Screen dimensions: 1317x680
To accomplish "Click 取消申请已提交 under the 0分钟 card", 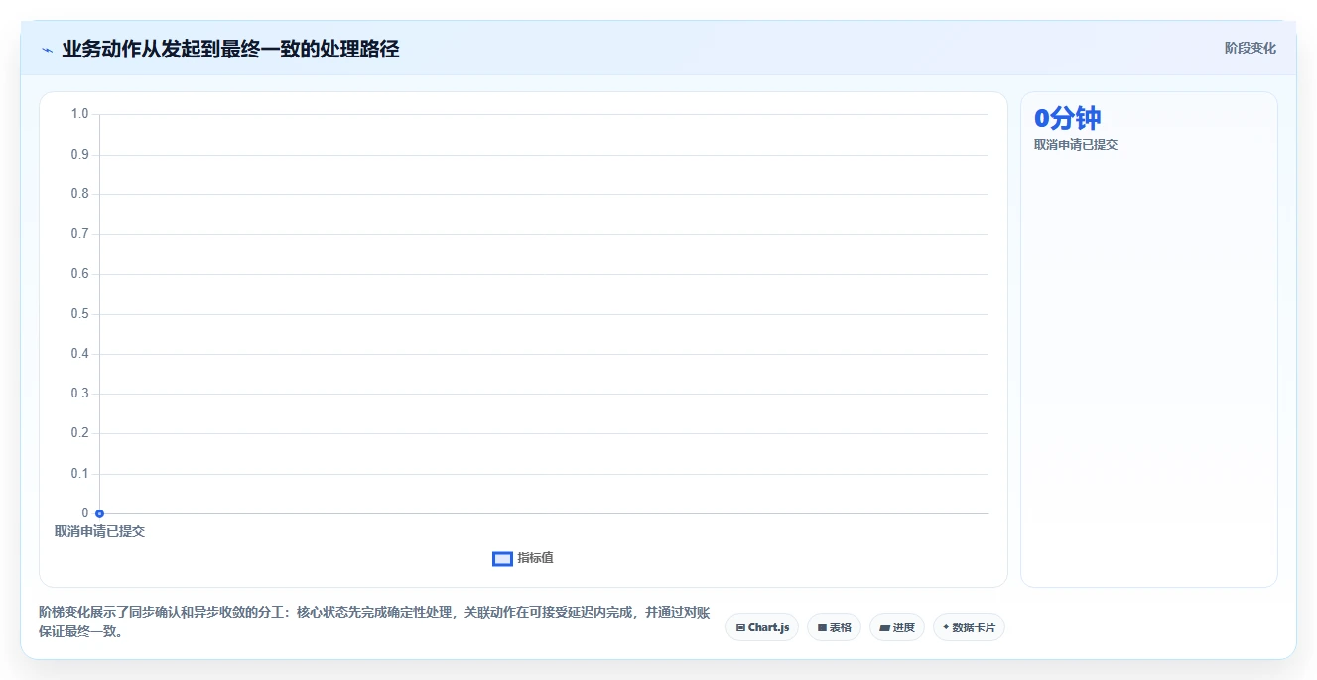I will (1076, 144).
